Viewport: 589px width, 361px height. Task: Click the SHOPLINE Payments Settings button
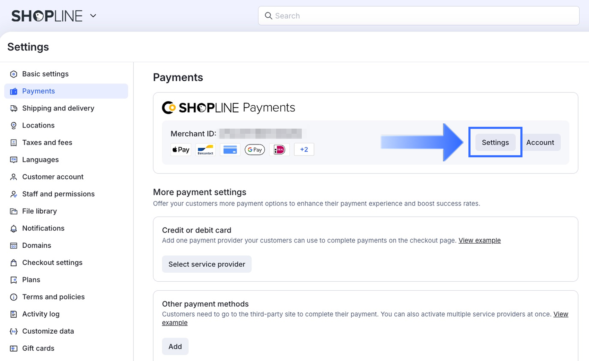click(495, 142)
